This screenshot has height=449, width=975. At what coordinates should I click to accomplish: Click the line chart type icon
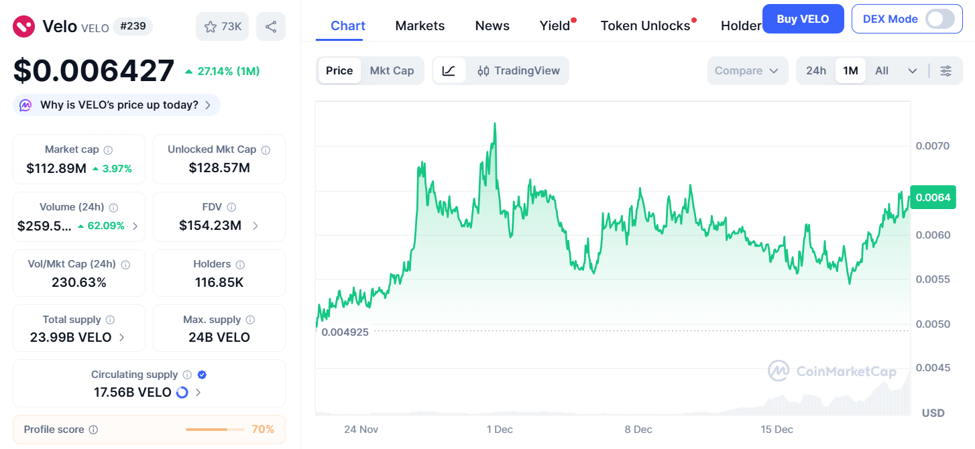point(449,71)
